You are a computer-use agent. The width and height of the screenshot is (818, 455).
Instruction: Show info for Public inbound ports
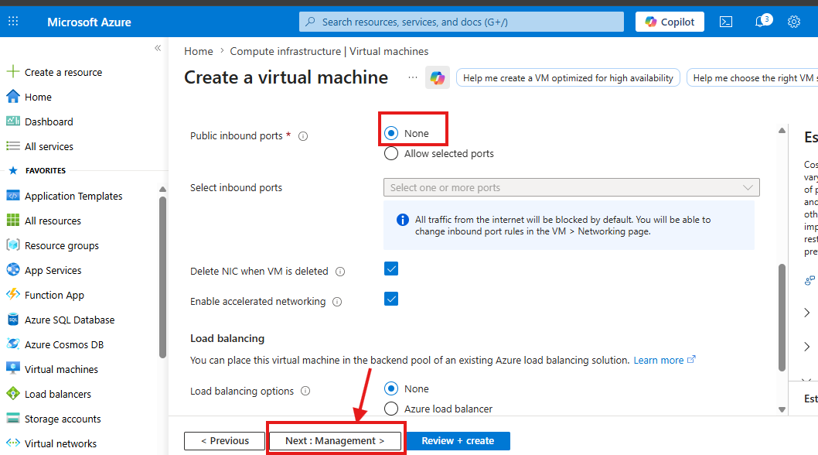(303, 136)
